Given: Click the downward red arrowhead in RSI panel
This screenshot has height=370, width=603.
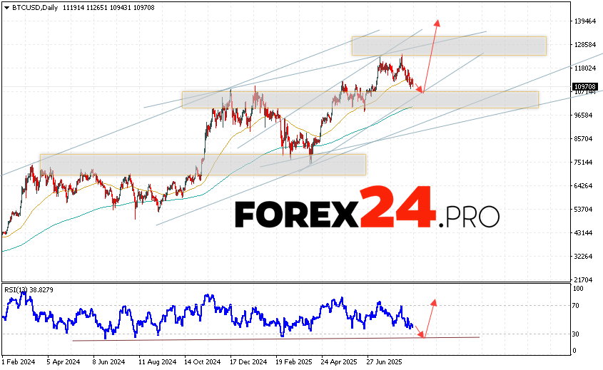Looking at the screenshot, I should tap(422, 335).
